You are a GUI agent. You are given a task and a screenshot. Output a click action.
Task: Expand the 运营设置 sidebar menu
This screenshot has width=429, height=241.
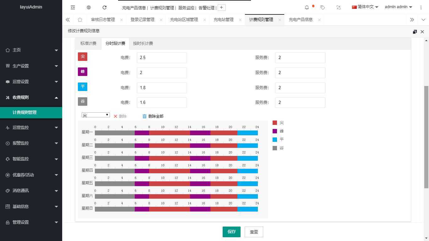pyautogui.click(x=31, y=82)
